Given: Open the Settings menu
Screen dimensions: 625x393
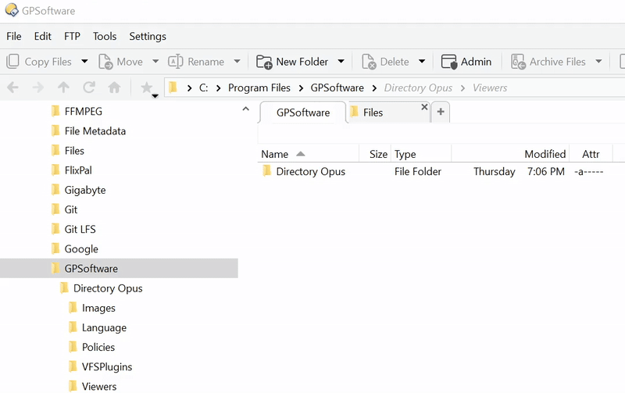Looking at the screenshot, I should point(148,36).
